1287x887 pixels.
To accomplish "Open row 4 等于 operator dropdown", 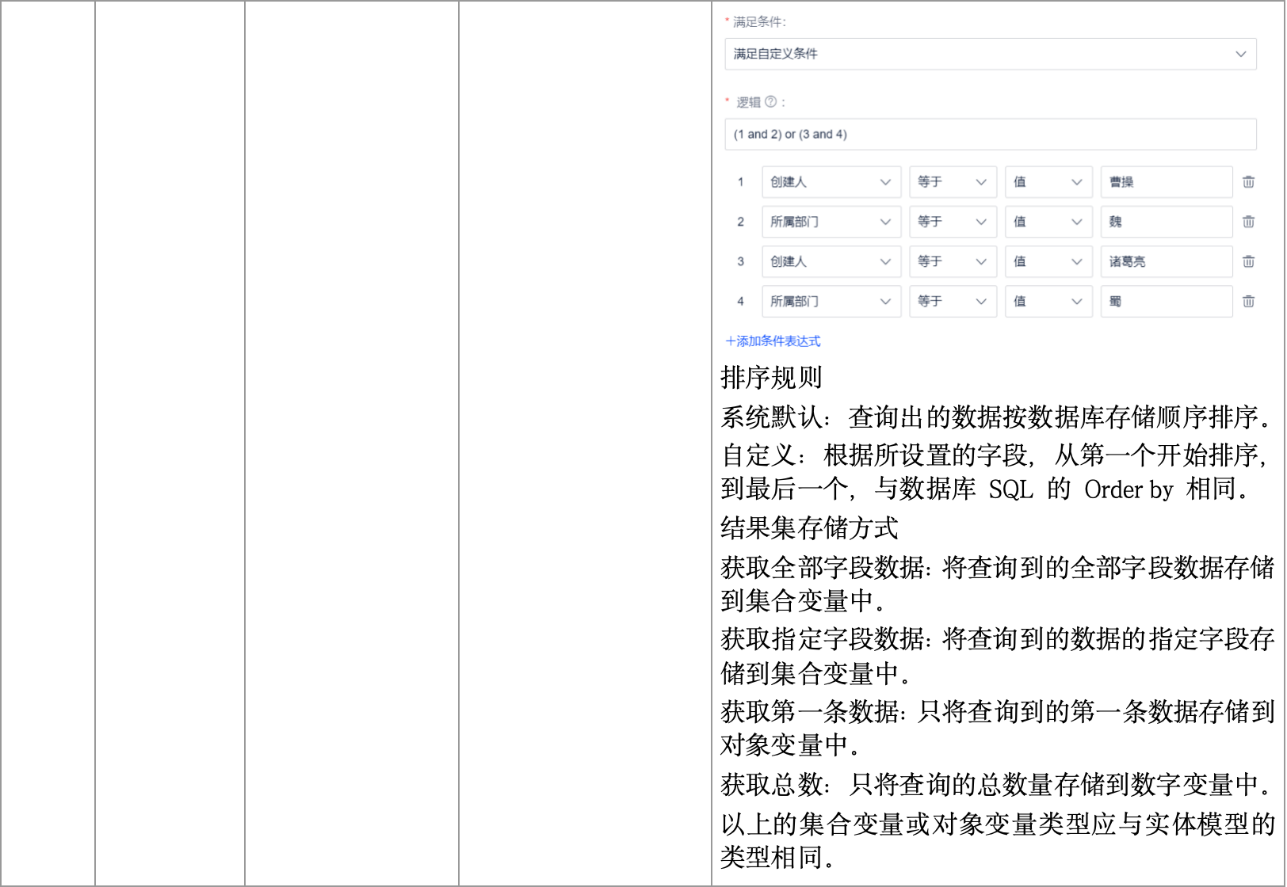I will coord(953,301).
